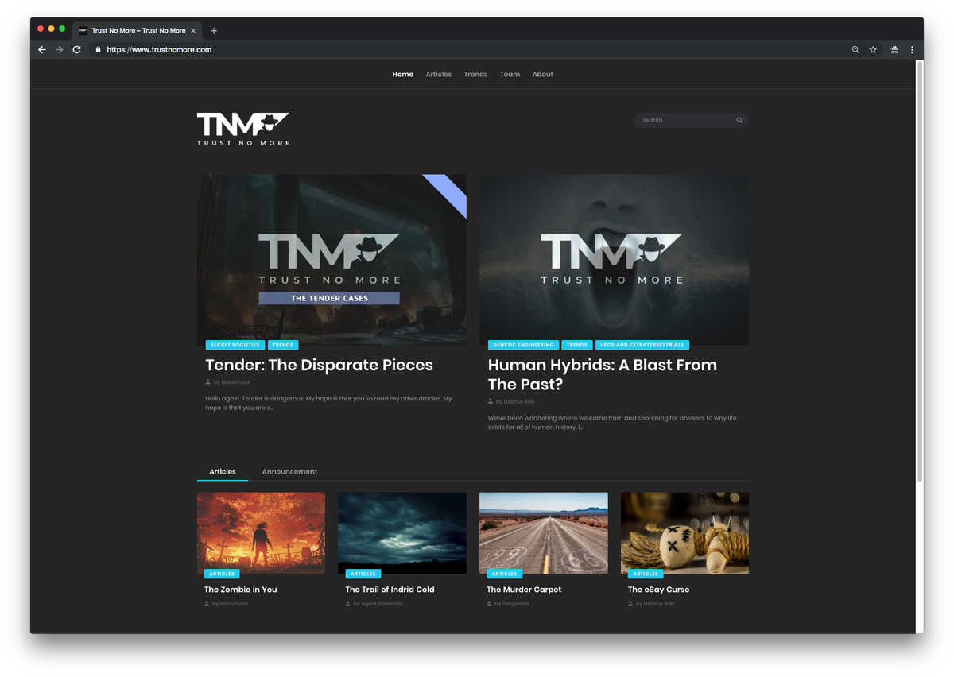Open Tender: The Disparate Pieces headline

pyautogui.click(x=319, y=366)
